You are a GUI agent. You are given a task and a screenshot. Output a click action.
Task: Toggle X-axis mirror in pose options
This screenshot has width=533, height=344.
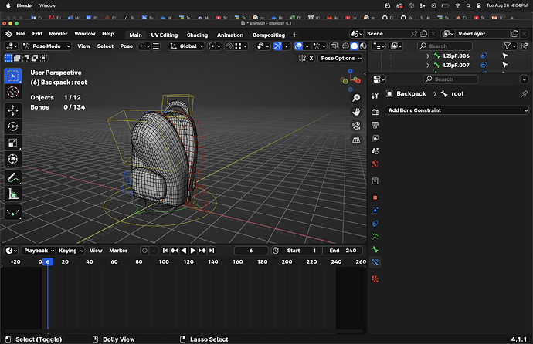tap(311, 58)
